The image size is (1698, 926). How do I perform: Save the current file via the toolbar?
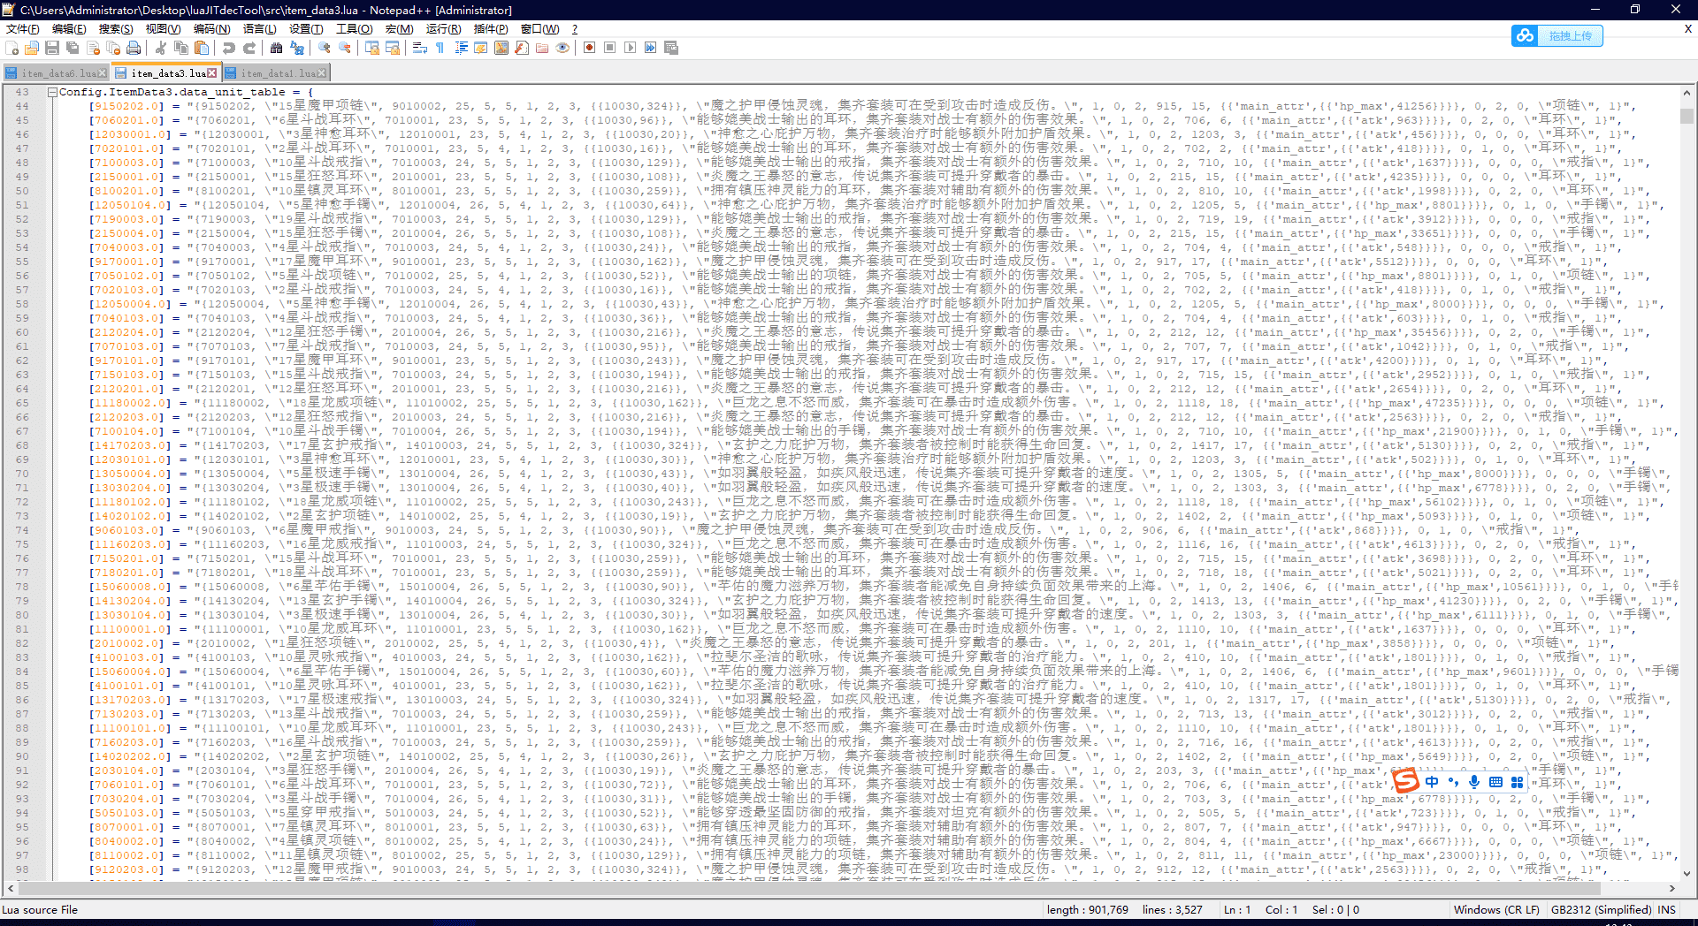tap(52, 48)
